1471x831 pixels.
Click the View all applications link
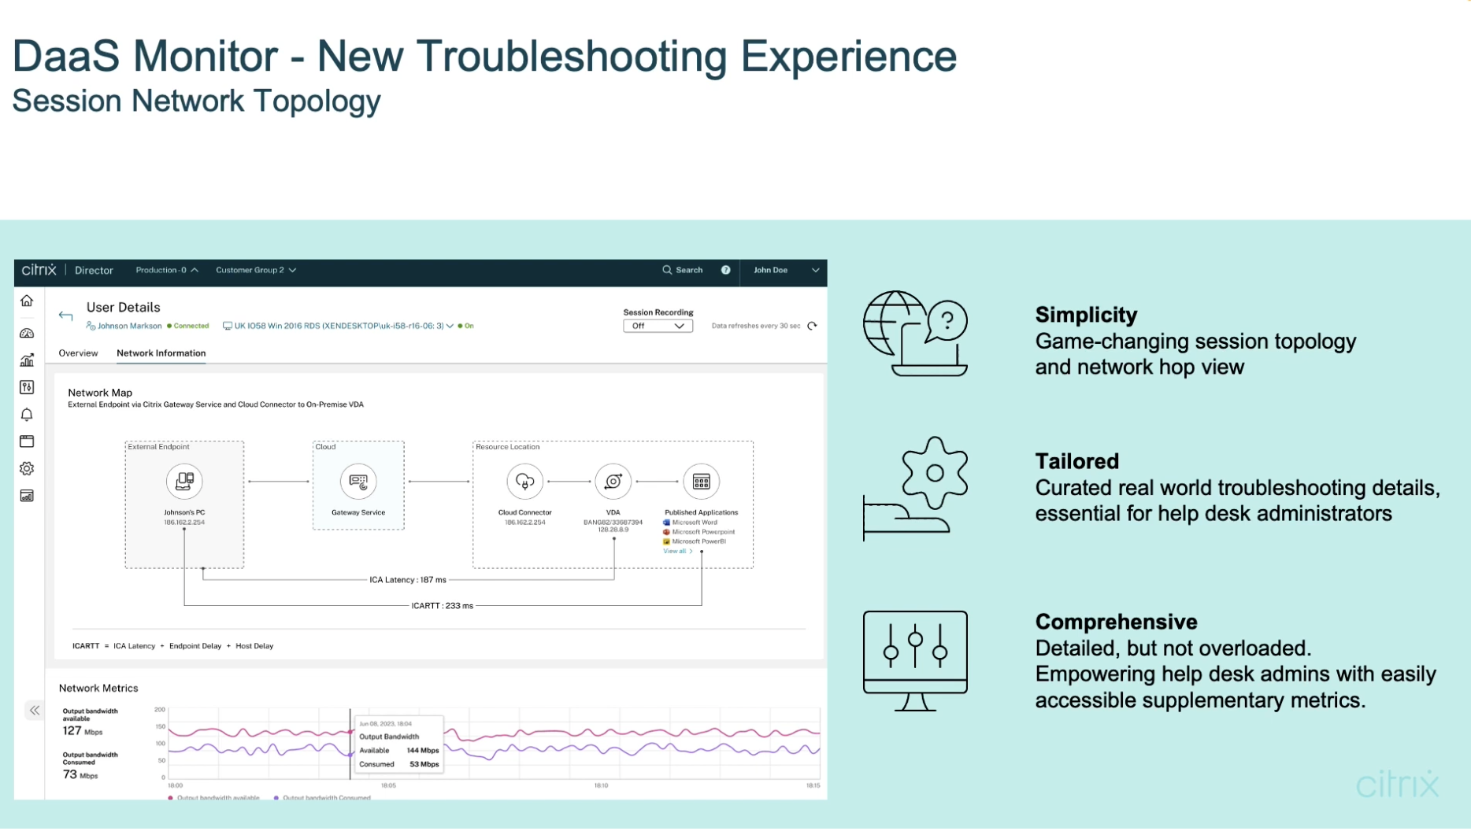pos(677,552)
